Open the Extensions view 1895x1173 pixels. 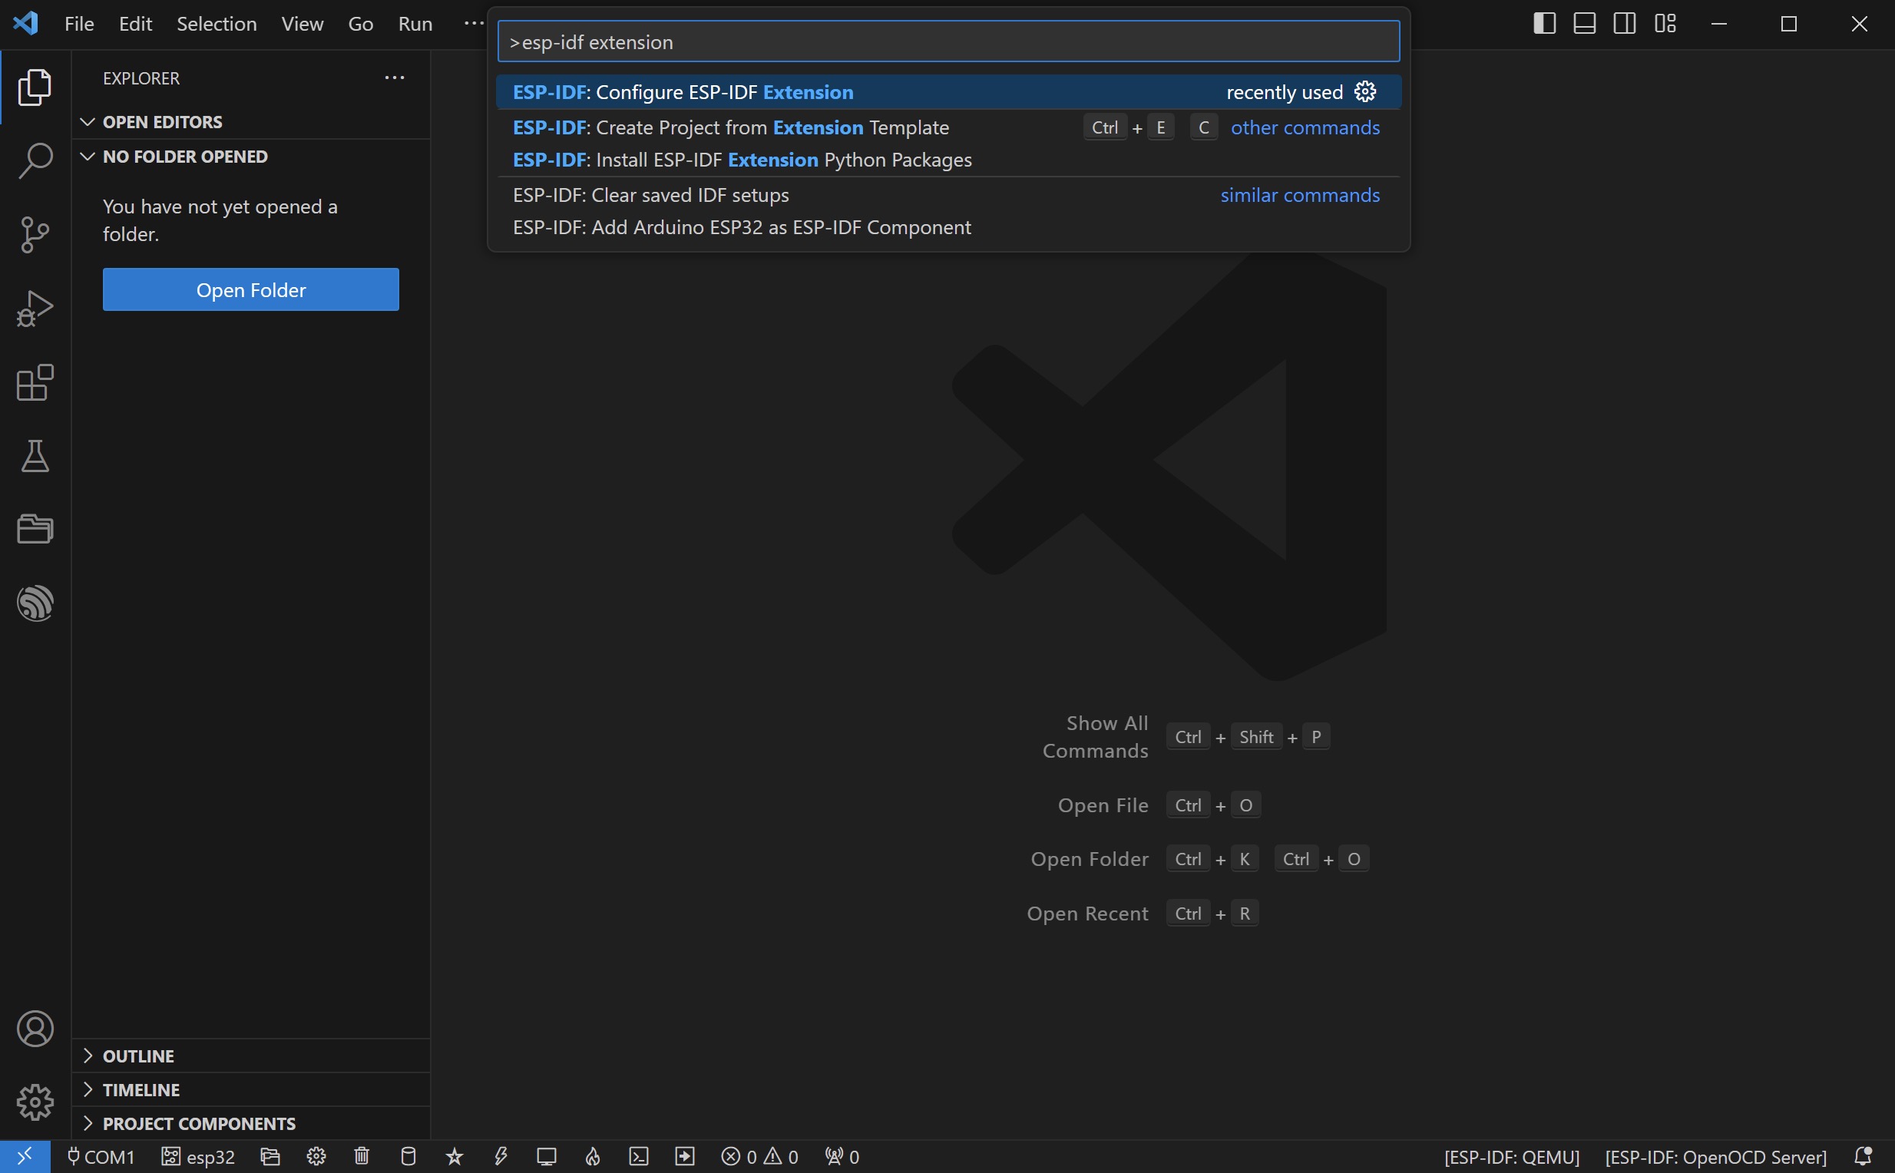point(35,382)
